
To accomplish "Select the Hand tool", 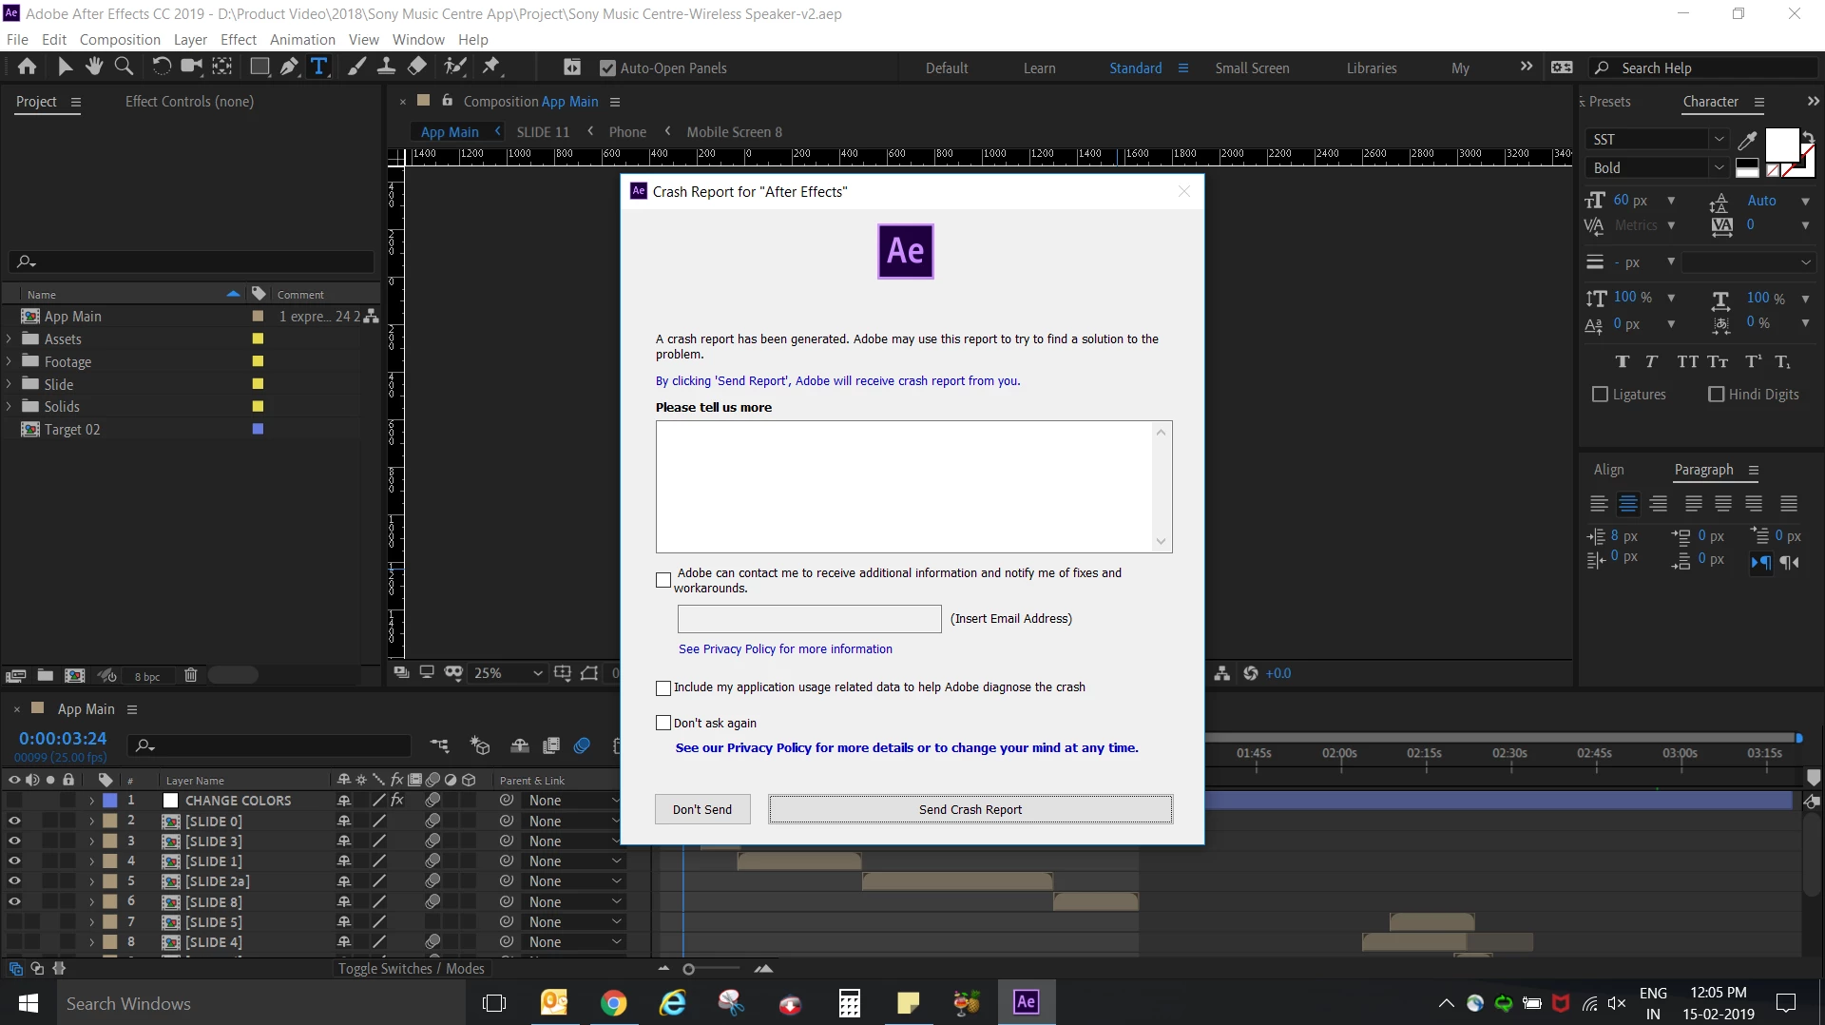I will pyautogui.click(x=94, y=67).
